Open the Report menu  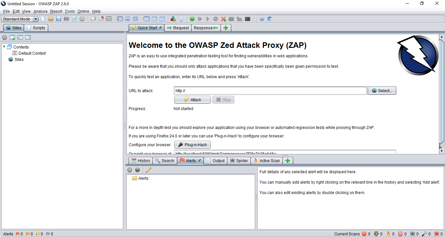point(56,11)
